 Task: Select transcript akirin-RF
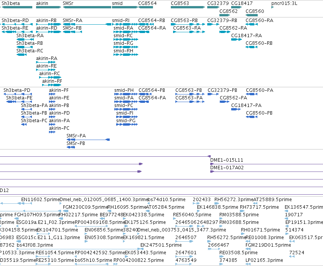point(52,81)
